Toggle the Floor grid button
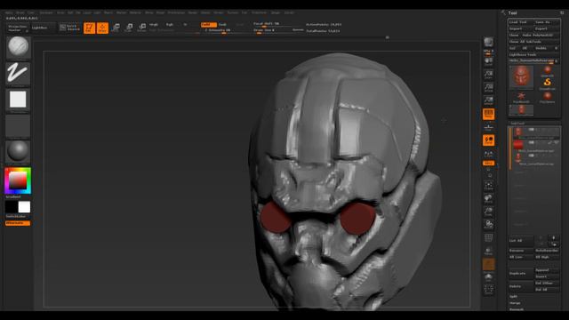569x320 pixels. pyautogui.click(x=488, y=127)
